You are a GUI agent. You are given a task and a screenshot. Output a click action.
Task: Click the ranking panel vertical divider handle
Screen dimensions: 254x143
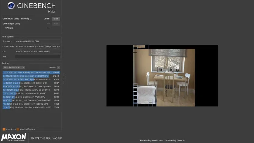click(63, 78)
